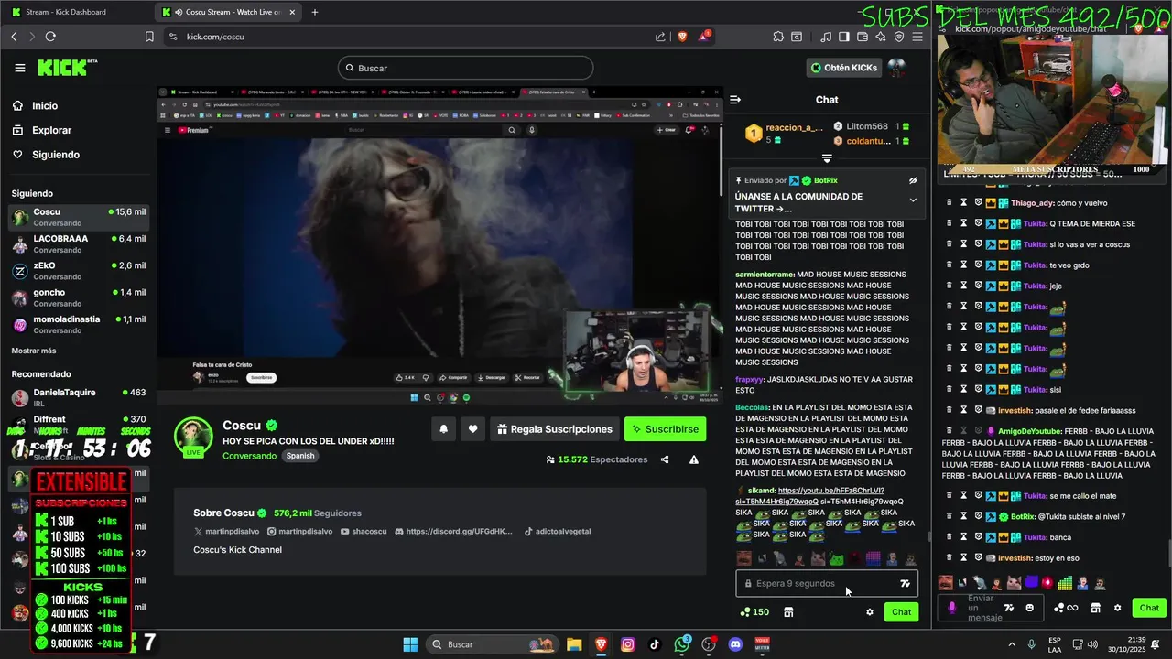Toggle Brave sidebar panel icon

[844, 37]
